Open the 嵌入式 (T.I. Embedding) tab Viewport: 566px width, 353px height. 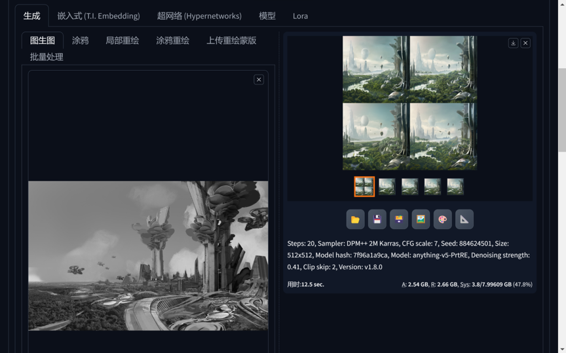(98, 16)
